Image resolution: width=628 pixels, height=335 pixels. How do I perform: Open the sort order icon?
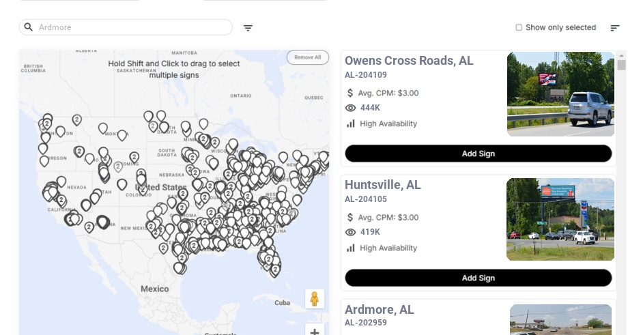tap(615, 28)
